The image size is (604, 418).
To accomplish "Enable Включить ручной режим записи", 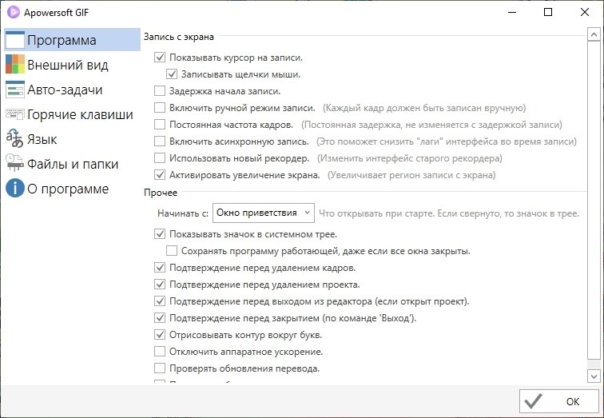I will pyautogui.click(x=160, y=107).
